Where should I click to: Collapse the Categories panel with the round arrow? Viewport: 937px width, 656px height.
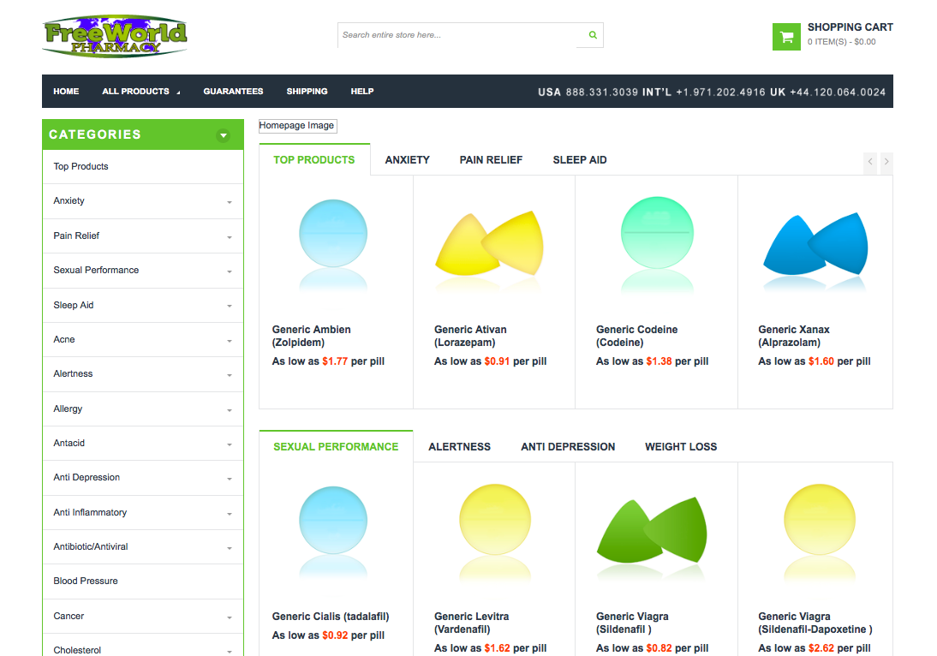[224, 135]
